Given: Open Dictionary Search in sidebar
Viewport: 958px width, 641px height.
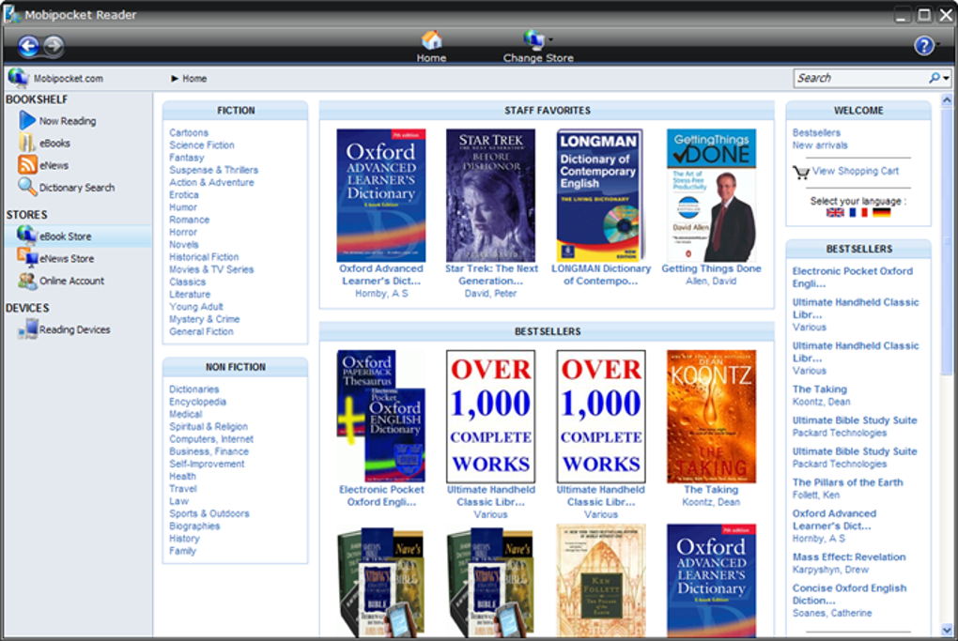Looking at the screenshot, I should [67, 188].
